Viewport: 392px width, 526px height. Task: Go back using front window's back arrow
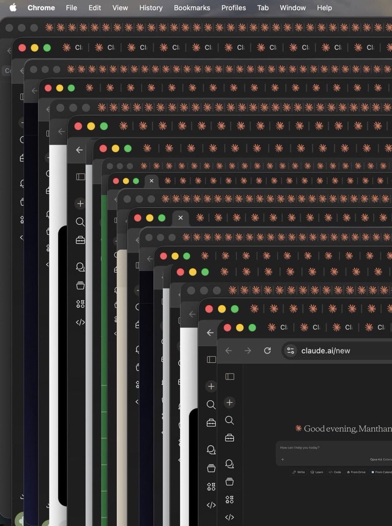[x=228, y=351]
